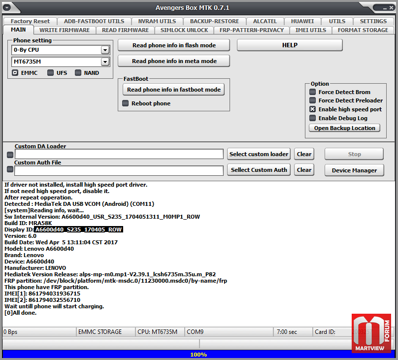This screenshot has width=398, height=360.
Task: Go to the BACKUP-RESTORE tab
Action: tap(214, 21)
